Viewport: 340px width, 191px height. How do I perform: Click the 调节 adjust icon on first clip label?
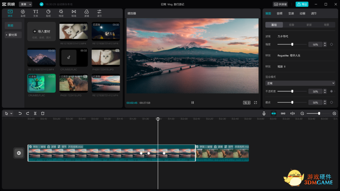point(59,147)
